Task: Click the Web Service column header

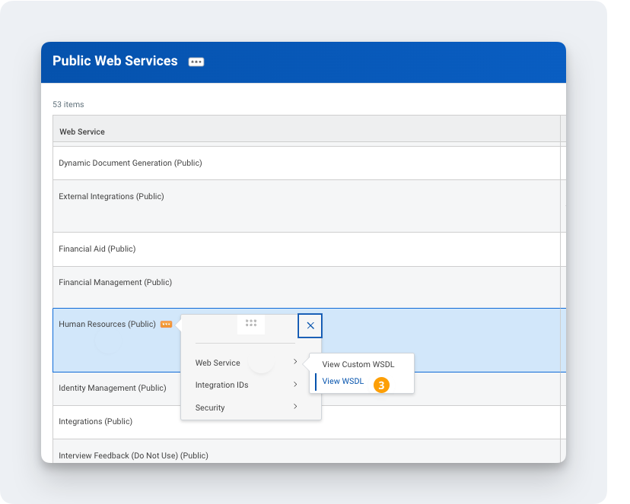Action: [x=82, y=132]
